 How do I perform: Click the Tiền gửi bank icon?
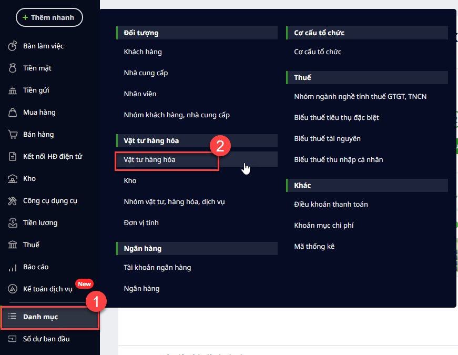[13, 90]
